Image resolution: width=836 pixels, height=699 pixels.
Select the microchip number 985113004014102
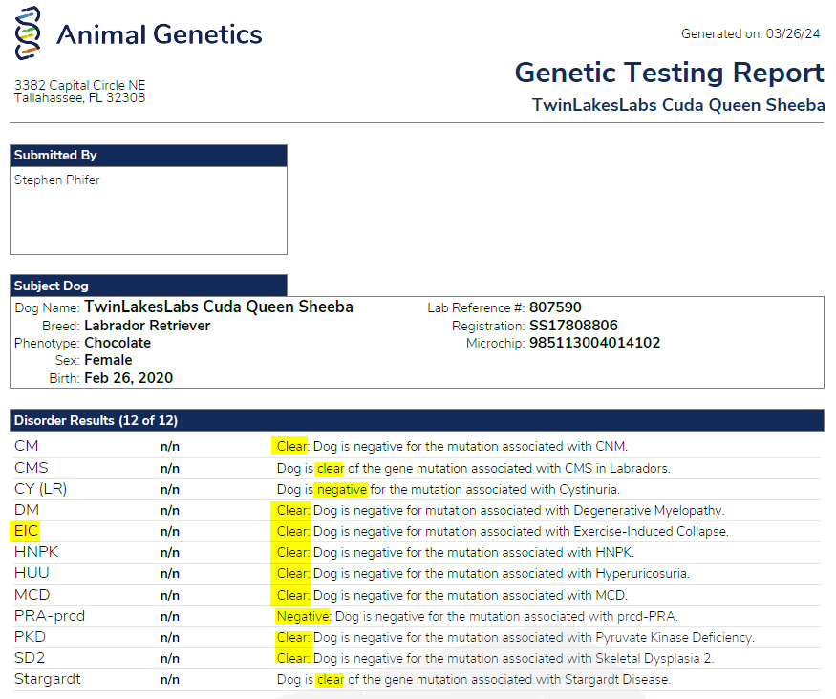click(594, 343)
